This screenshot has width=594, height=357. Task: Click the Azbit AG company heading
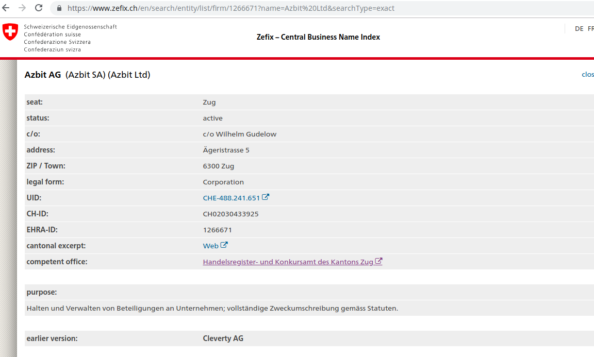coord(43,75)
